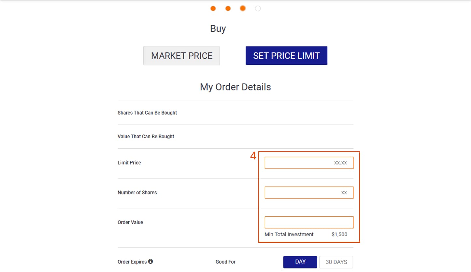
Task: Choose the SET PRICE LIMIT option
Action: [x=286, y=56]
